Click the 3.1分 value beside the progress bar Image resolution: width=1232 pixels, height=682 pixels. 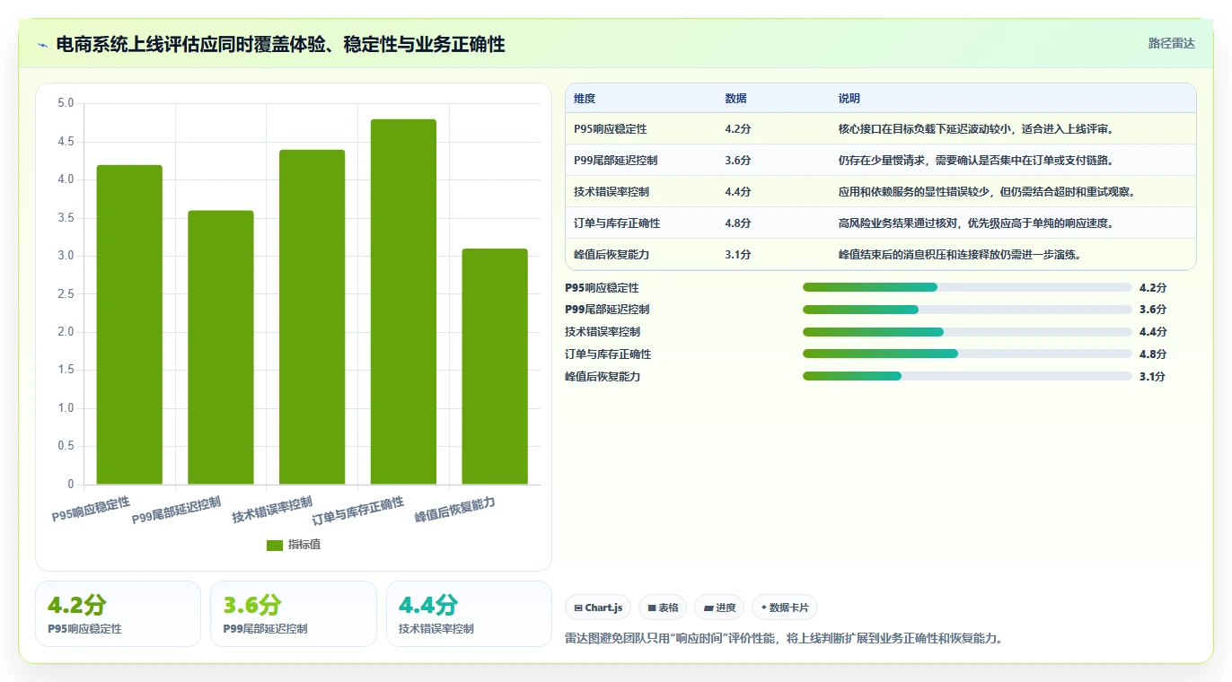1153,377
